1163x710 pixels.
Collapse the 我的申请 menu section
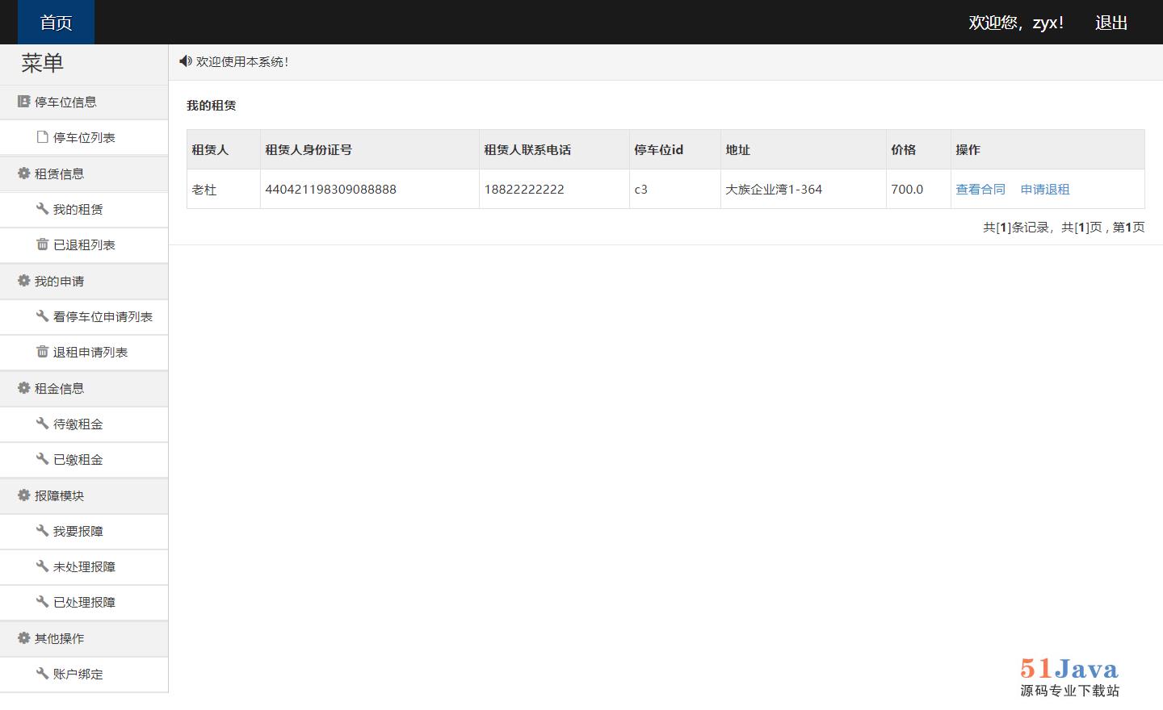pos(59,281)
